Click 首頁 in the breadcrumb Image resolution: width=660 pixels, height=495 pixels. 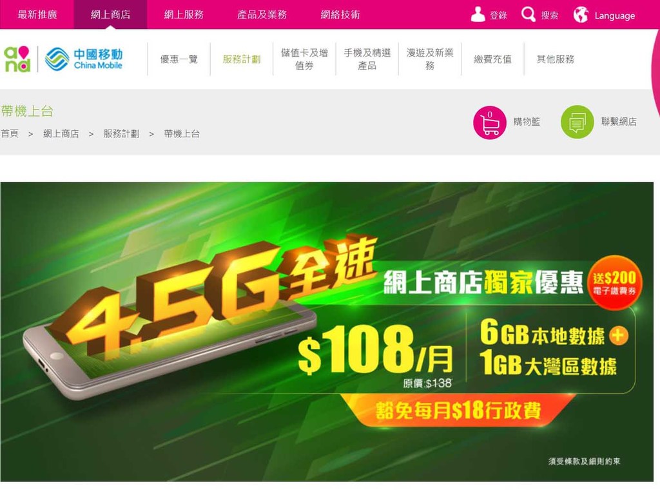click(10, 133)
